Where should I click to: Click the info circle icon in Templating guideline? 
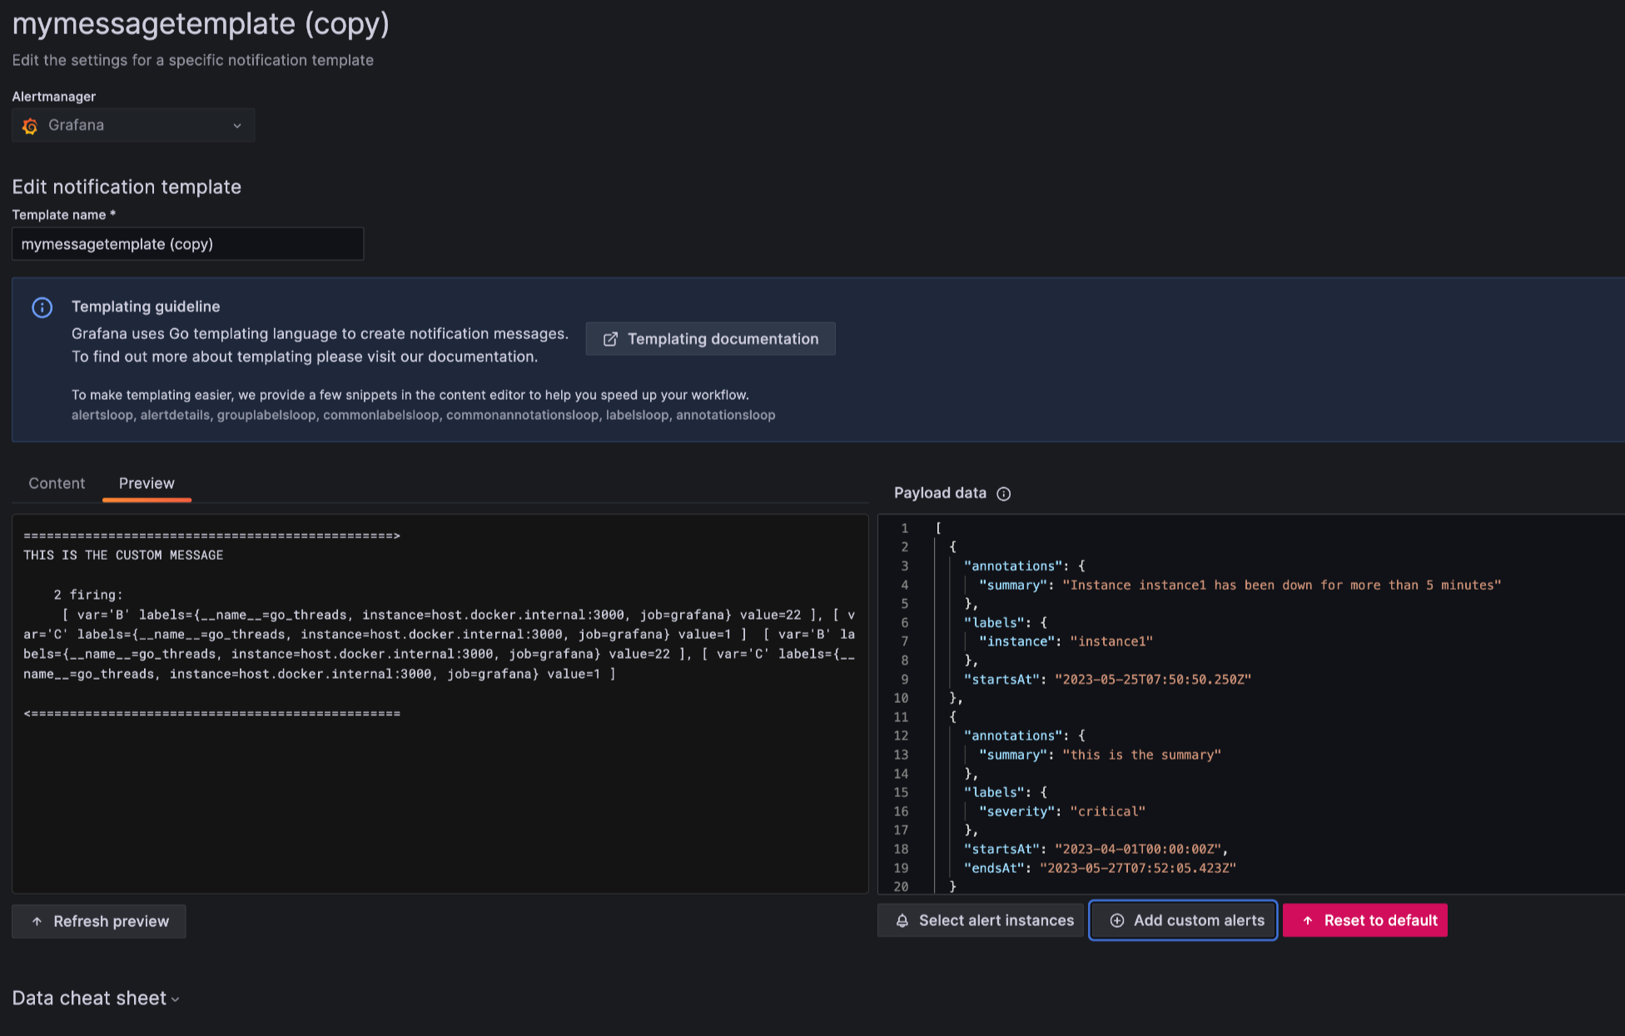pos(42,307)
